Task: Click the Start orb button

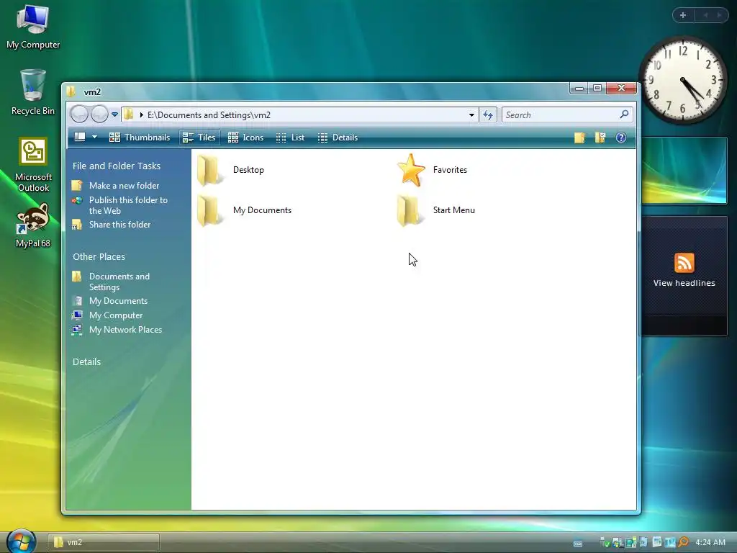Action: tap(21, 541)
